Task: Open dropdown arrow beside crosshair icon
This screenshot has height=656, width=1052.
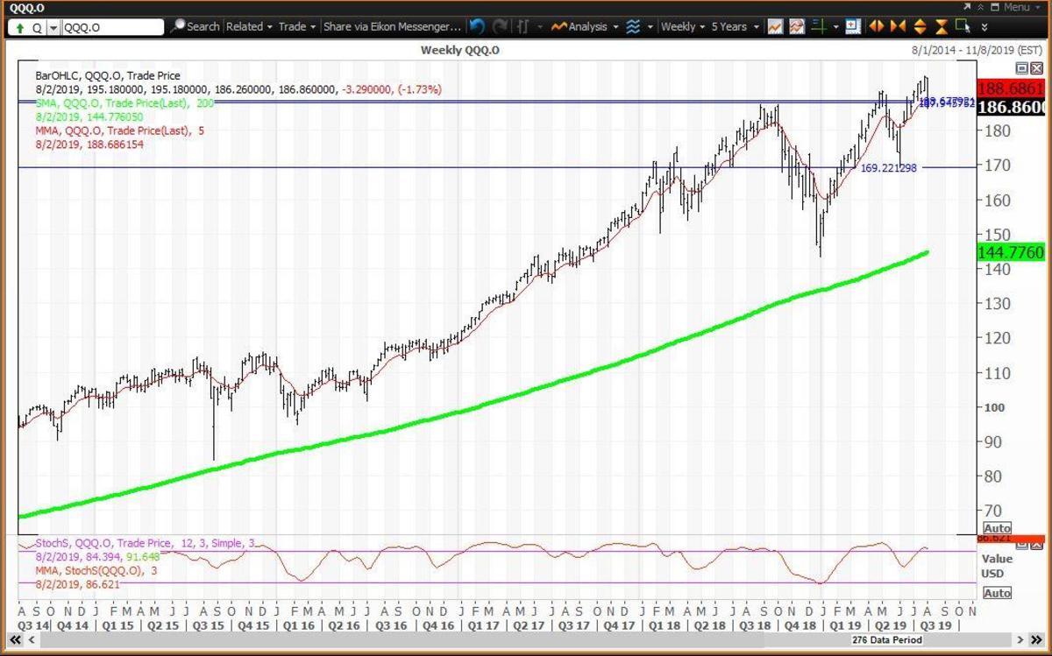Action: [835, 27]
